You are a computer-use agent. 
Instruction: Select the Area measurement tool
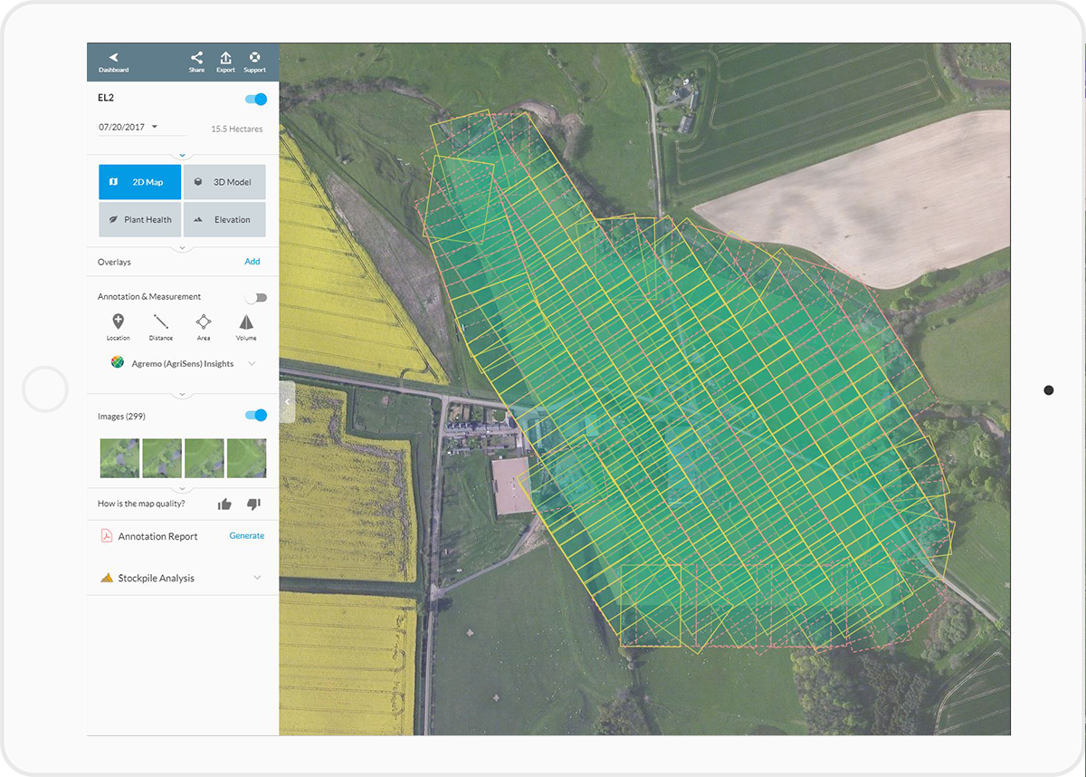(204, 327)
